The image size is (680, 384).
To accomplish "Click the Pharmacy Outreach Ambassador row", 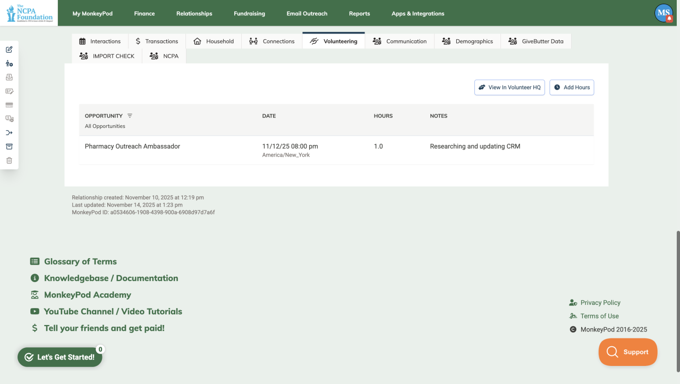I will [336, 150].
